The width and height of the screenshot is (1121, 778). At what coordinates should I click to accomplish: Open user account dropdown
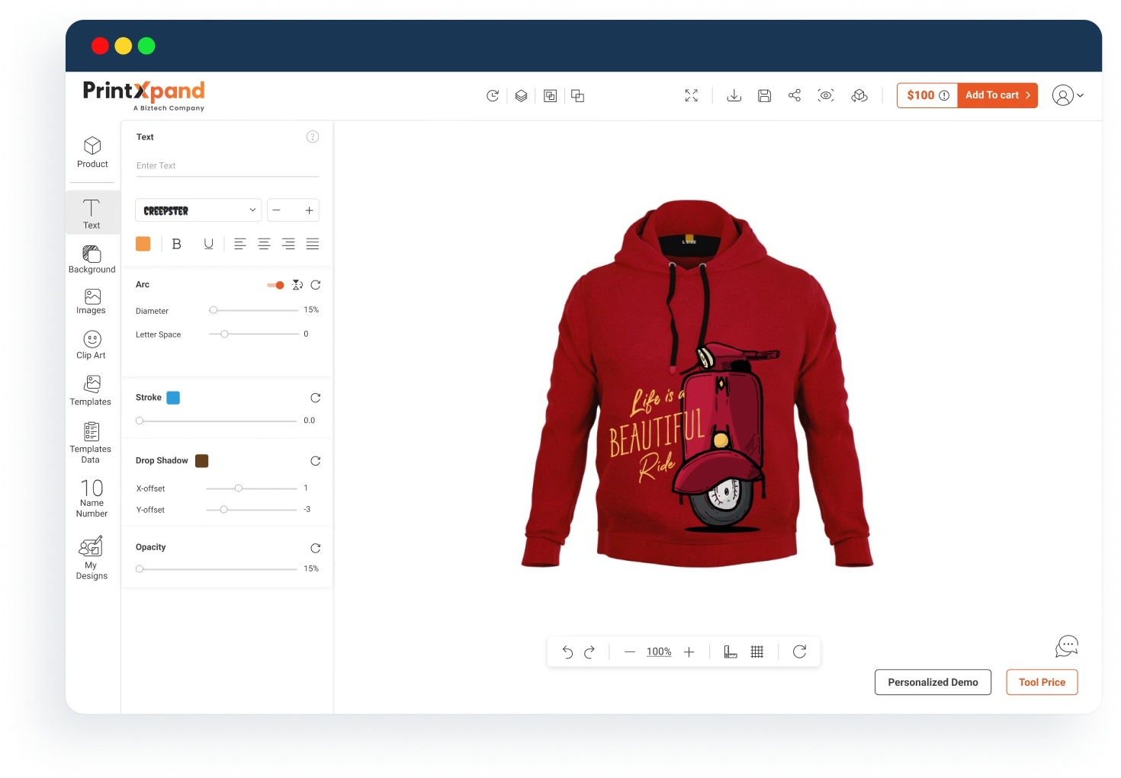pyautogui.click(x=1068, y=95)
